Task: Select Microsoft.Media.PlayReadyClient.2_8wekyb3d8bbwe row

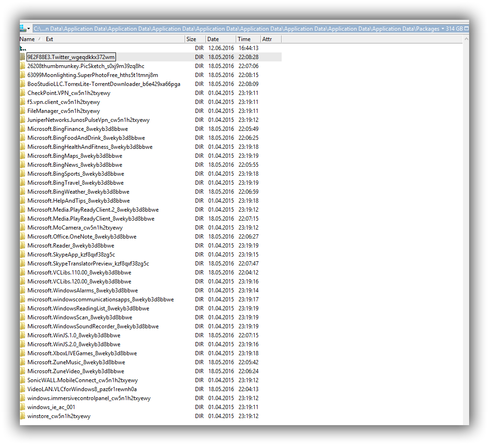Action: [x=151, y=210]
